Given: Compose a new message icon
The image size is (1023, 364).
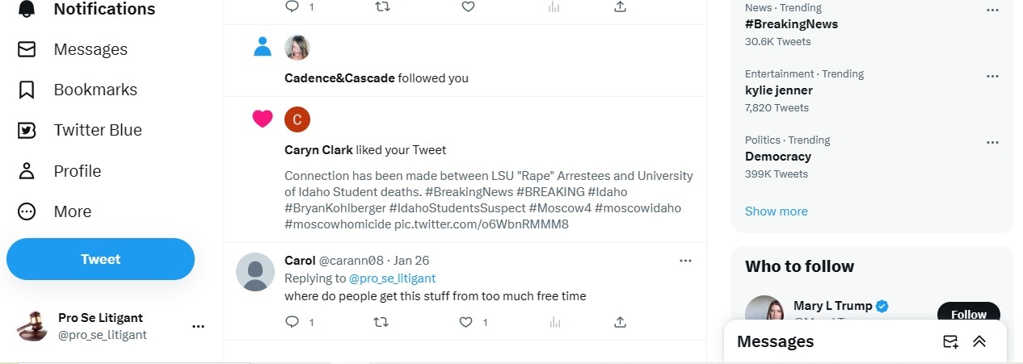Looking at the screenshot, I should tap(950, 341).
